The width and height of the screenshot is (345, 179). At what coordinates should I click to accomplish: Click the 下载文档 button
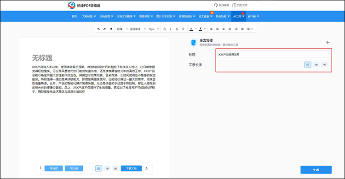[131, 168]
